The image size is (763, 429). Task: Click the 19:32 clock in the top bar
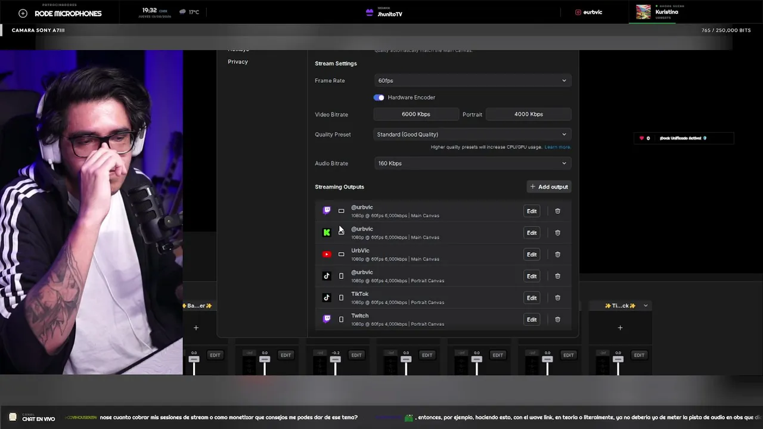tap(150, 10)
